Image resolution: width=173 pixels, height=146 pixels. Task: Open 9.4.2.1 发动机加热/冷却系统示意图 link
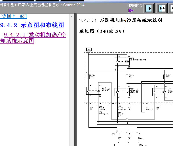[x=33, y=38]
